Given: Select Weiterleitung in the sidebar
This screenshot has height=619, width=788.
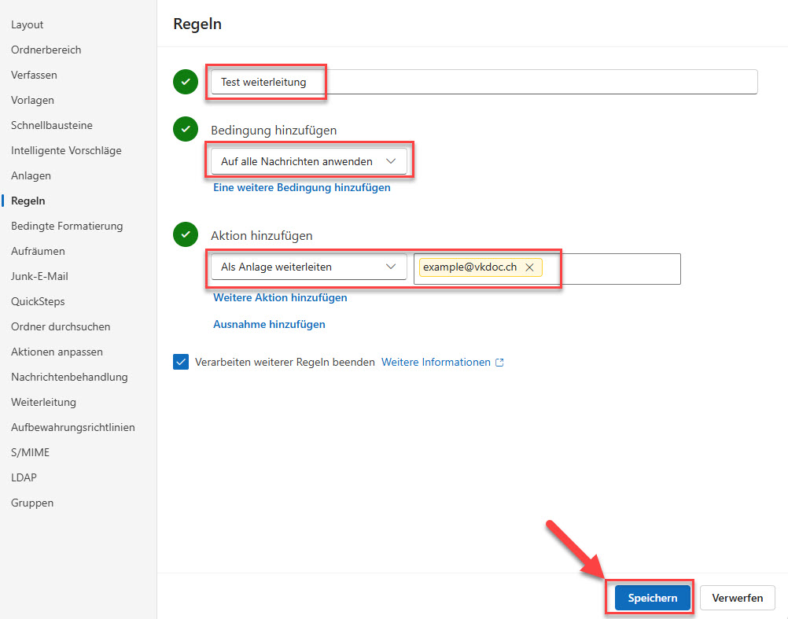Looking at the screenshot, I should [43, 402].
